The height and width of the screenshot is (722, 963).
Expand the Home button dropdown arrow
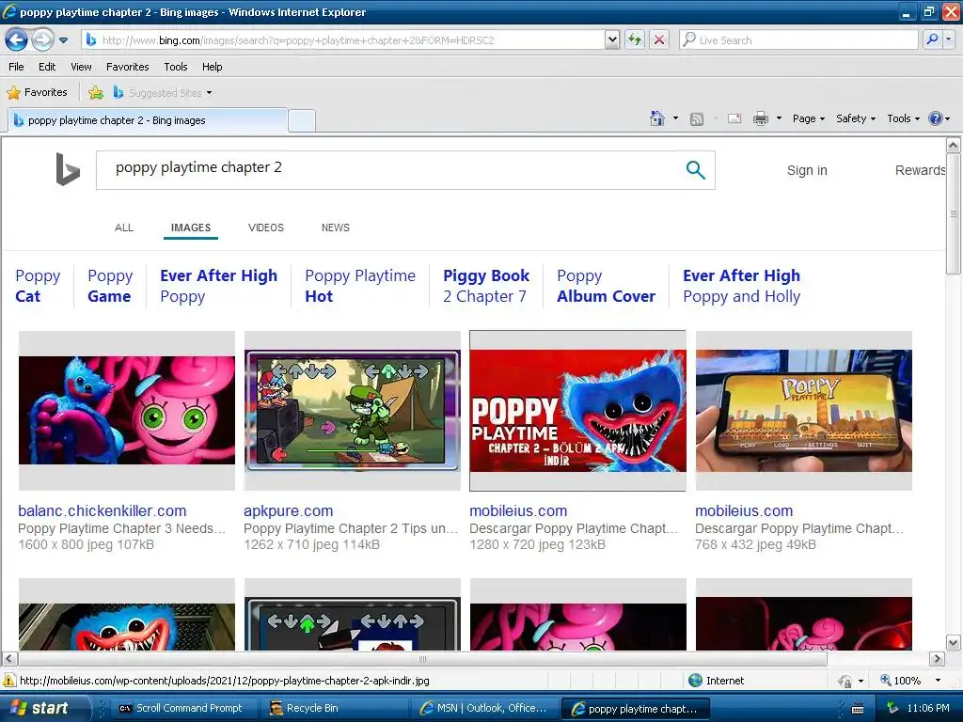pos(675,118)
